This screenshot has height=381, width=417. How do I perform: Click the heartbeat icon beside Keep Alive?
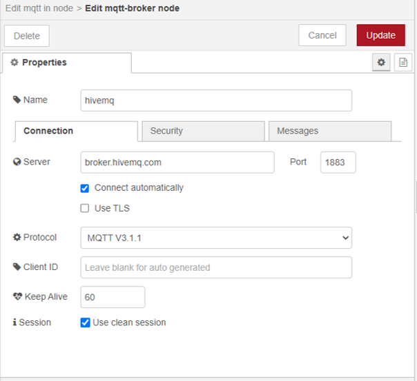[x=18, y=297]
